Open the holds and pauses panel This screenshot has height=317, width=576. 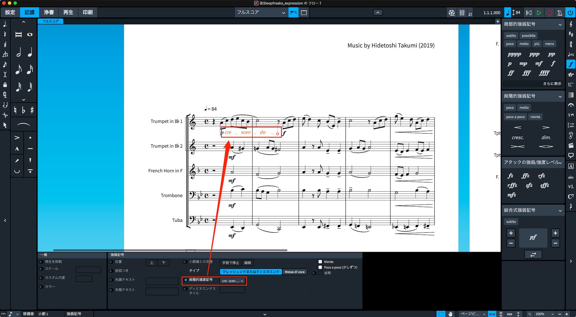pyautogui.click(x=571, y=105)
